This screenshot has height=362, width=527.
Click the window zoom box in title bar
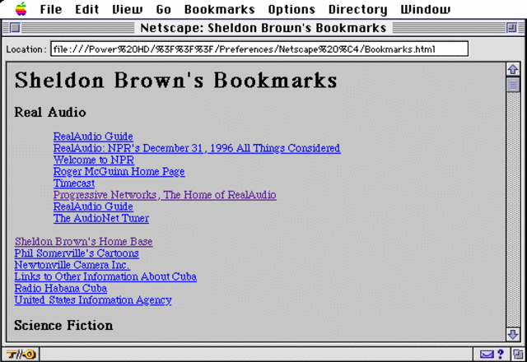click(511, 28)
